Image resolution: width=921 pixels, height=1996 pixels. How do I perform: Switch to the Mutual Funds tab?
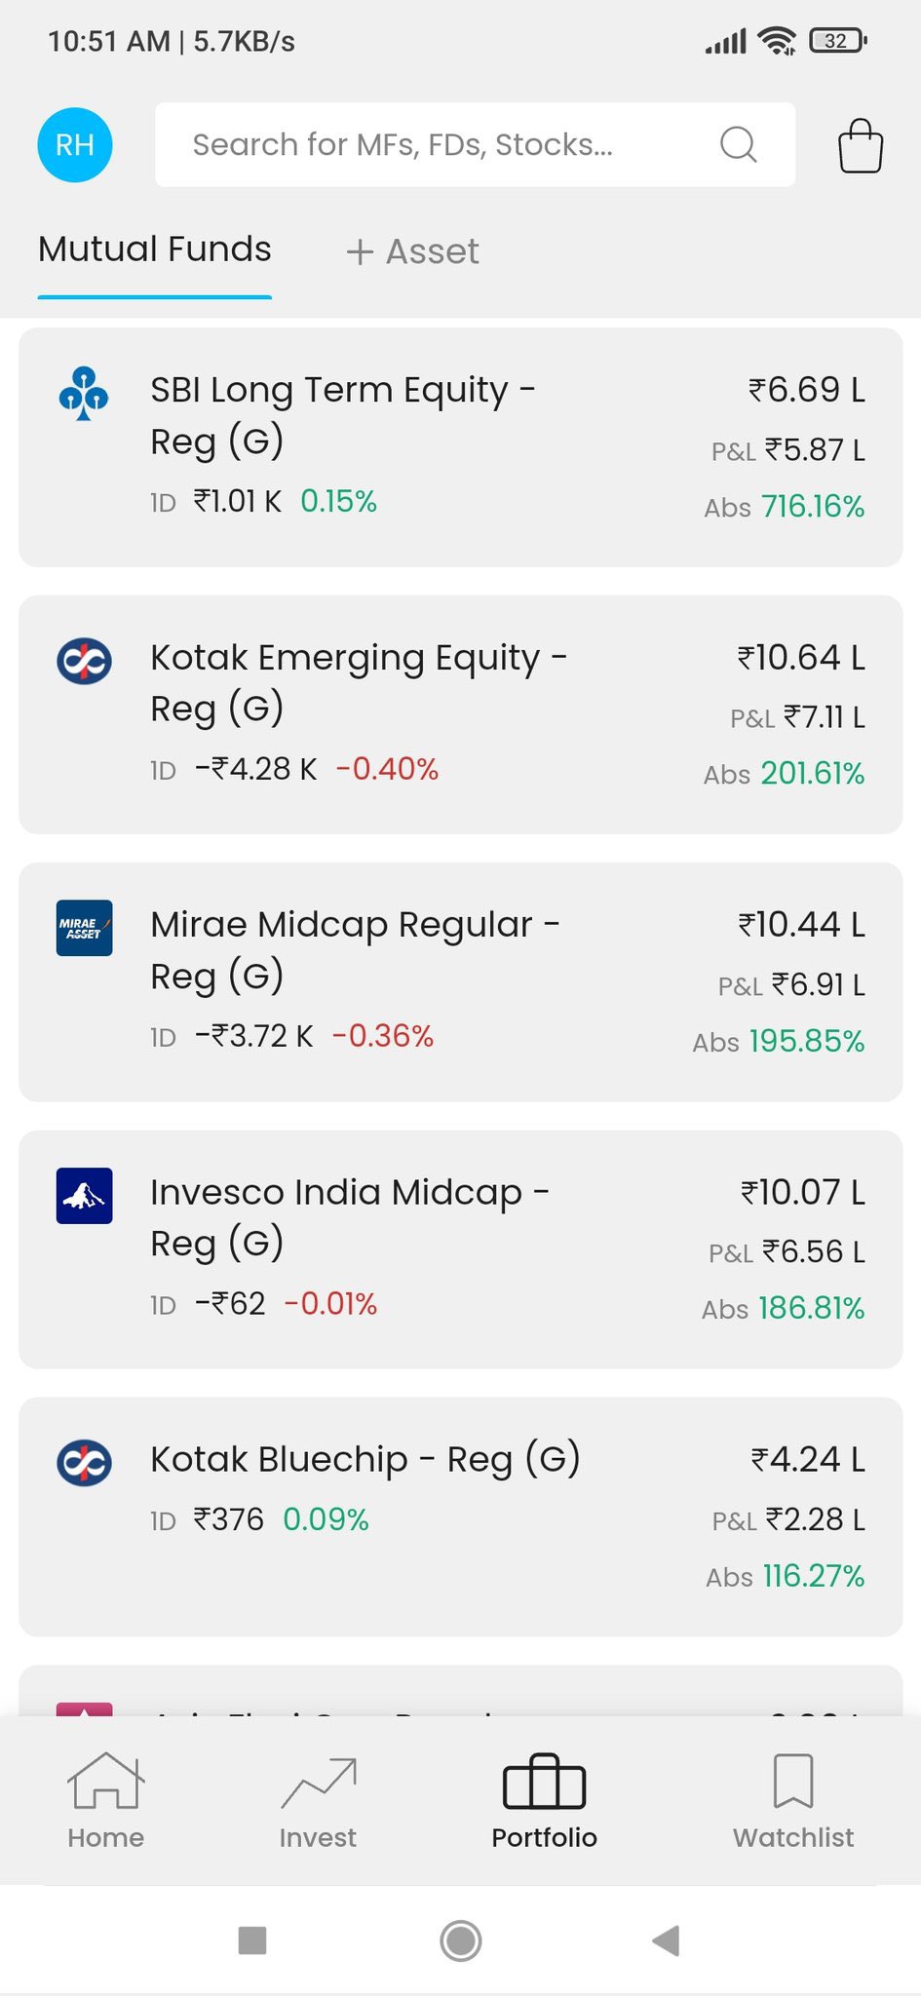[155, 249]
